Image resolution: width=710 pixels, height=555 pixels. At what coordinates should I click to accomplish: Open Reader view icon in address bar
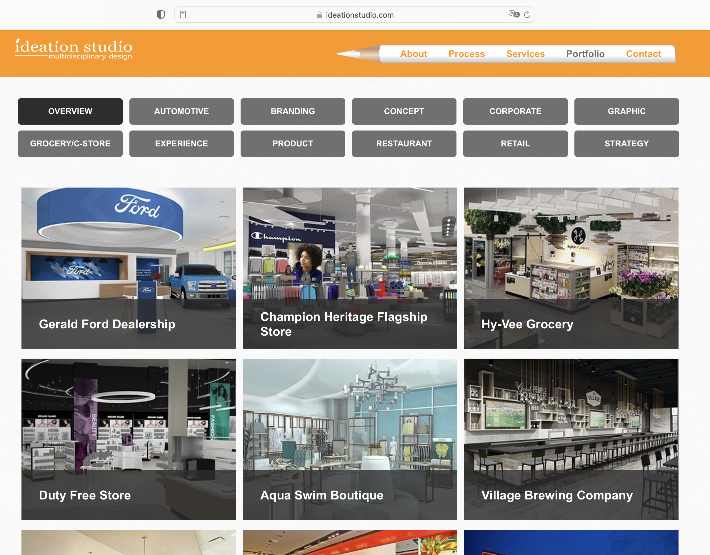[x=183, y=15]
